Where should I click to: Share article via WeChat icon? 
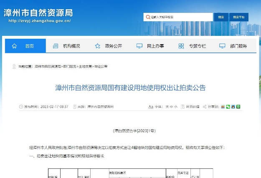(x=228, y=107)
